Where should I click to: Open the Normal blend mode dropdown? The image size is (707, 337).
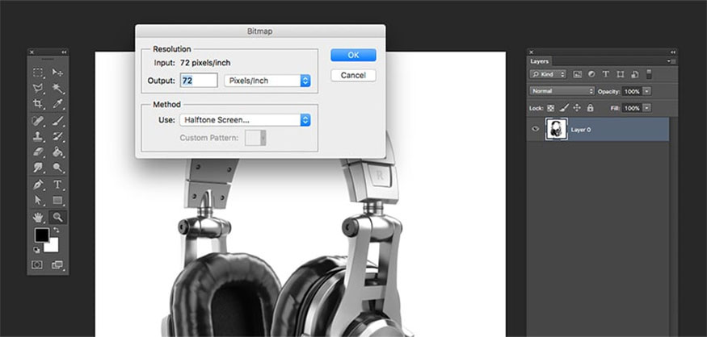562,91
